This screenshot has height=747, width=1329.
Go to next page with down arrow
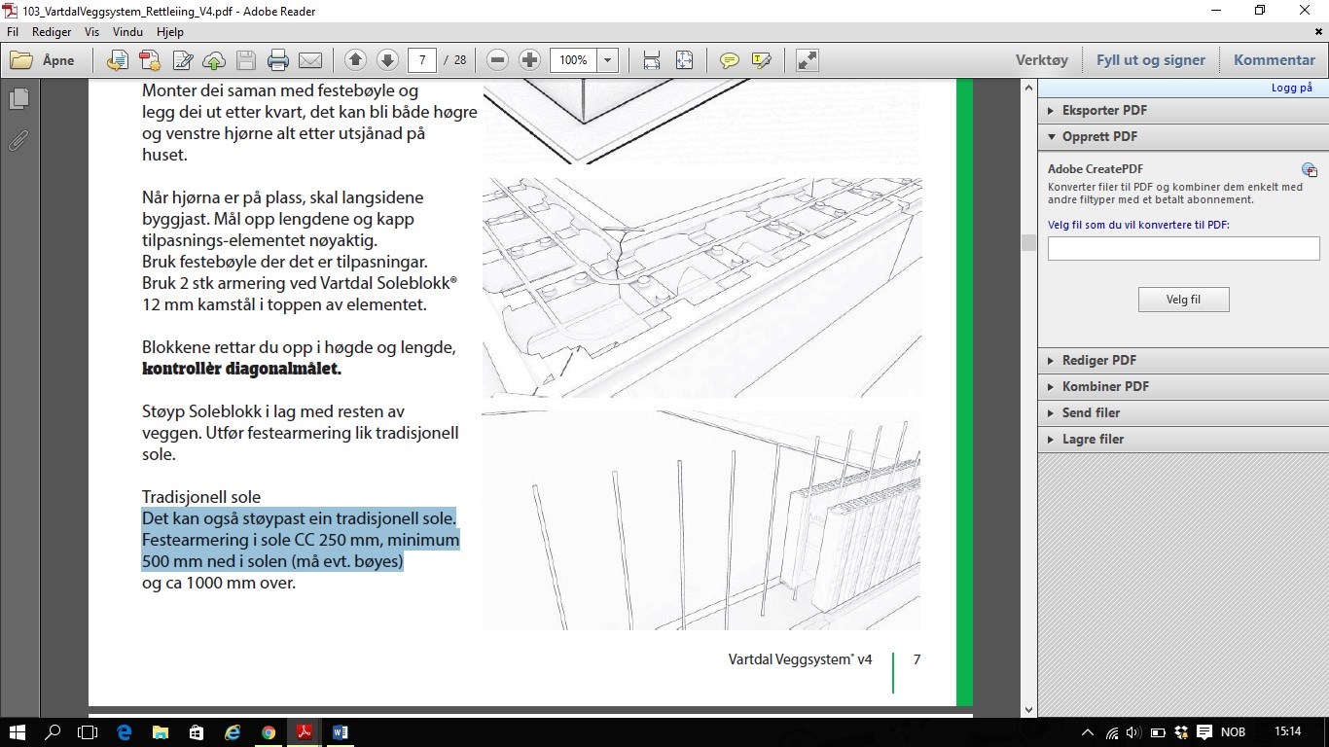click(387, 60)
